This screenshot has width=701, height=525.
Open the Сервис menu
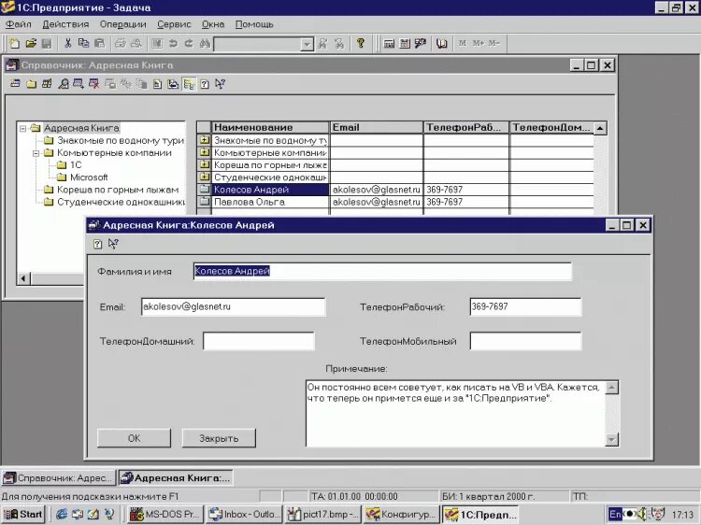174,24
